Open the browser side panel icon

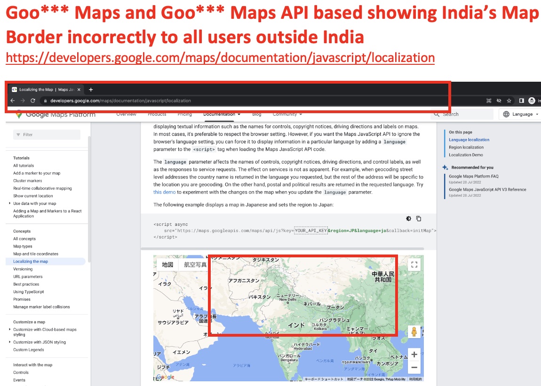click(x=521, y=100)
